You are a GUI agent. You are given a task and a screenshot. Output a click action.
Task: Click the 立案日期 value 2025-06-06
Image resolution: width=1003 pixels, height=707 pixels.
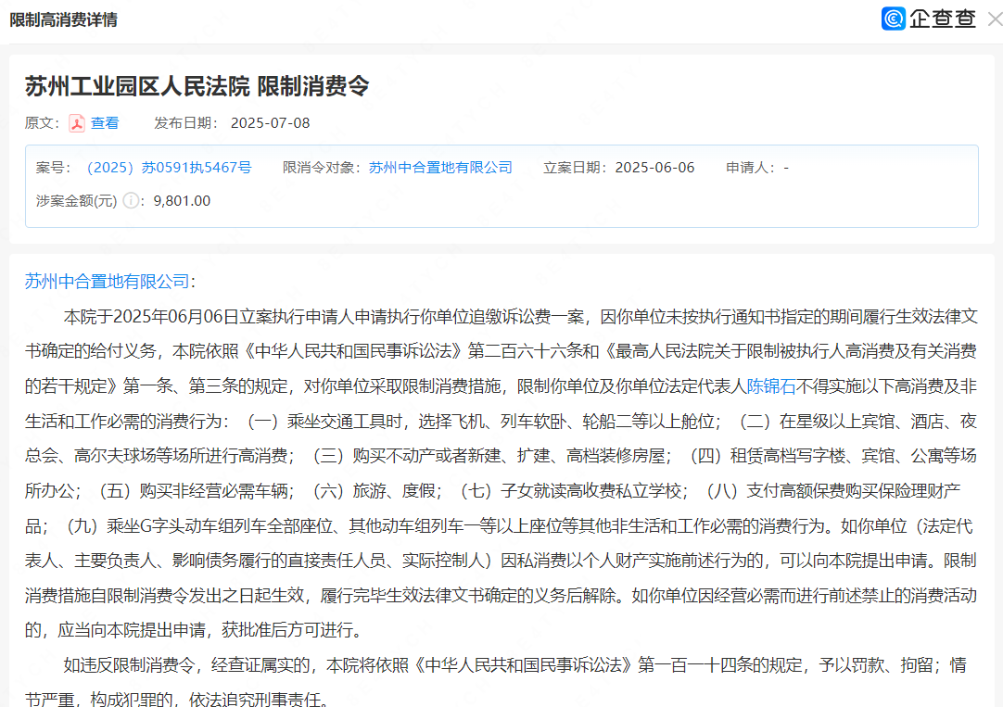654,168
